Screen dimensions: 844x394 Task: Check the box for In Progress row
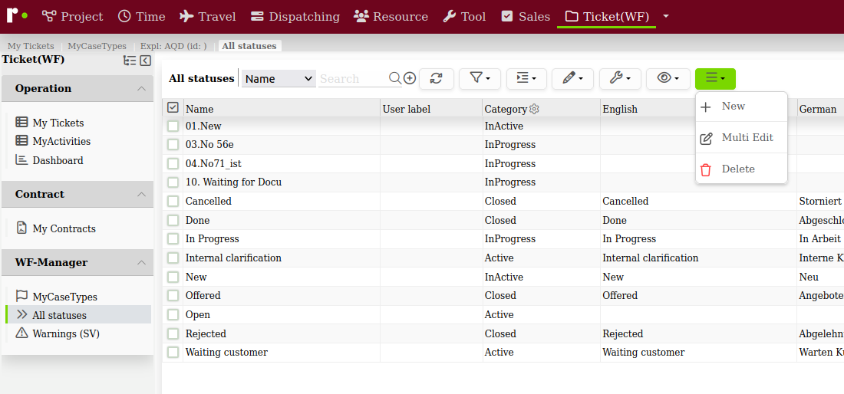(x=173, y=238)
